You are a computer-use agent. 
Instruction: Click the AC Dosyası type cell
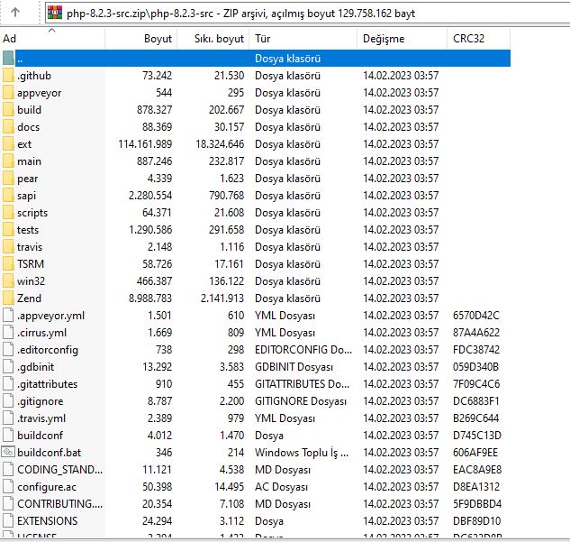click(281, 487)
